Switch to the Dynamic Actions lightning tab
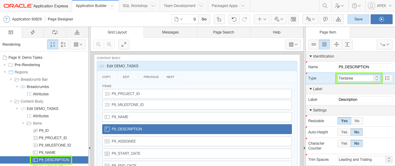Viewport: 395px width, 166px height. pyautogui.click(x=33, y=32)
